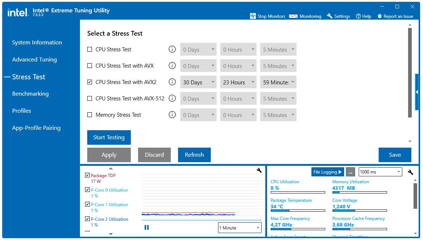Open graph time range 1 Minute dropdown
This screenshot has width=423, height=240.
(239, 228)
